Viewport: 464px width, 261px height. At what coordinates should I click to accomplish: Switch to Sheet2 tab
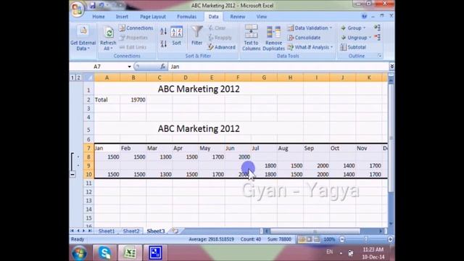click(x=131, y=231)
